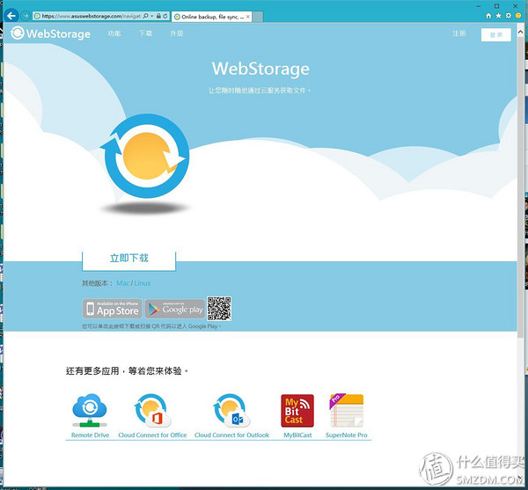This screenshot has width=528, height=490.
Task: Click the large WebStorage sync logo
Action: point(145,156)
